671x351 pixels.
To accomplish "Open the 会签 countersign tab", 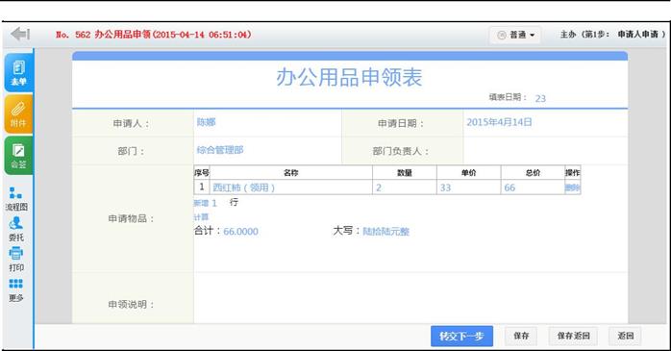I will pos(18,156).
